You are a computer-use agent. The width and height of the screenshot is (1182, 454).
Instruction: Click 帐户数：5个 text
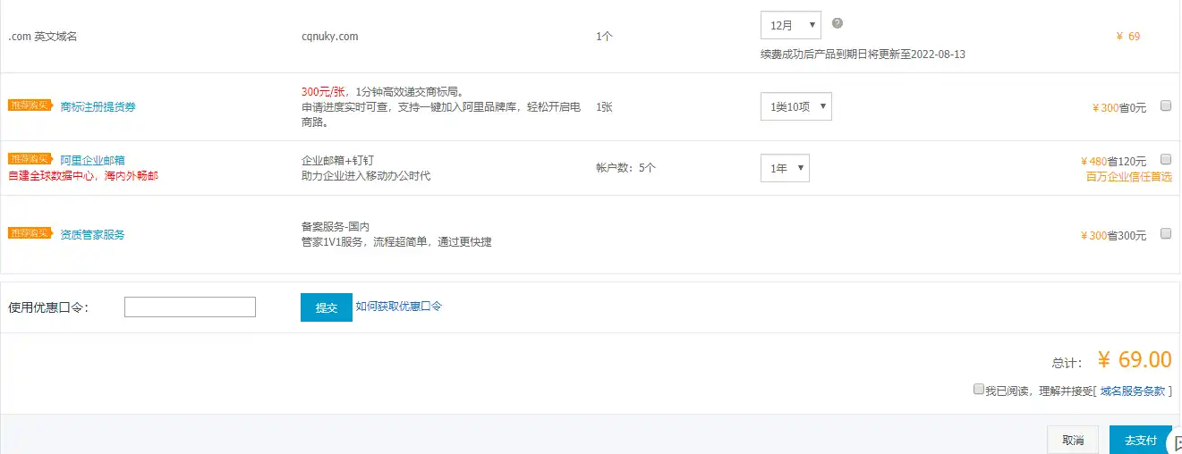625,168
